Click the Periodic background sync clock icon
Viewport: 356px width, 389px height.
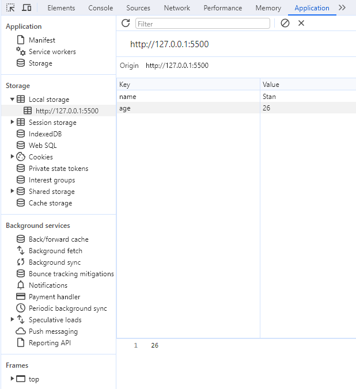[x=21, y=308]
